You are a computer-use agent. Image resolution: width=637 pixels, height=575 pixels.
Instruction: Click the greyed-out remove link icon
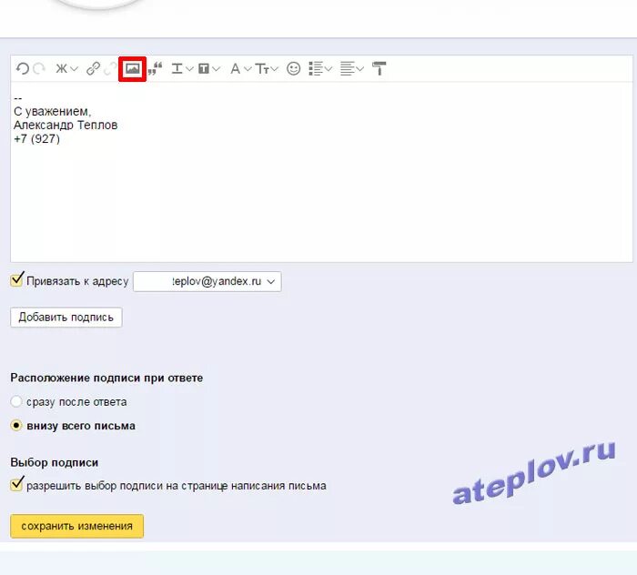(x=110, y=68)
